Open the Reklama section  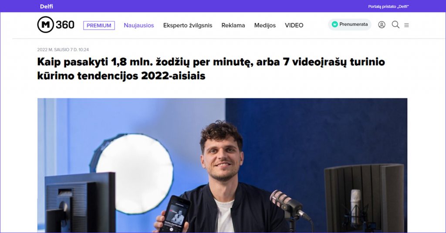(x=233, y=25)
